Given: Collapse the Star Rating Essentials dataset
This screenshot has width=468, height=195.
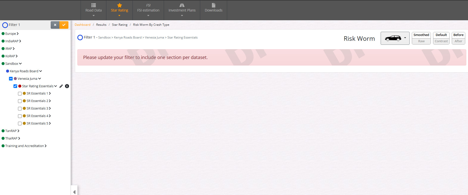Looking at the screenshot, I should pos(55,86).
